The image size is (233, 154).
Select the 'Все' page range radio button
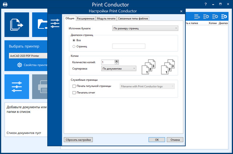tap(74, 40)
